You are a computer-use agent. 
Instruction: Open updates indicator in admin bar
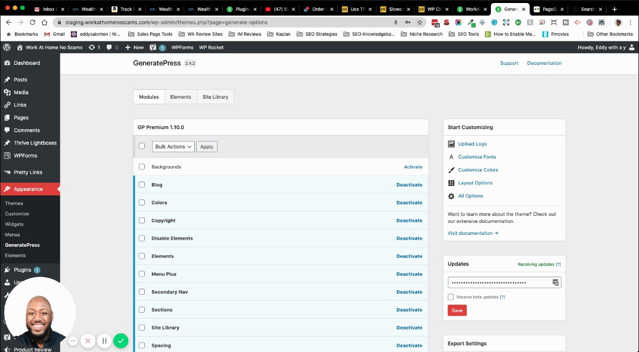(94, 47)
